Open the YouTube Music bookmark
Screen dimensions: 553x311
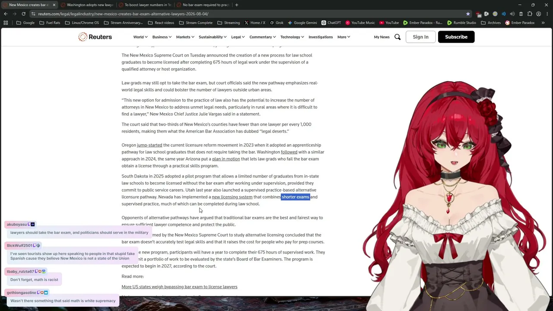[360, 23]
